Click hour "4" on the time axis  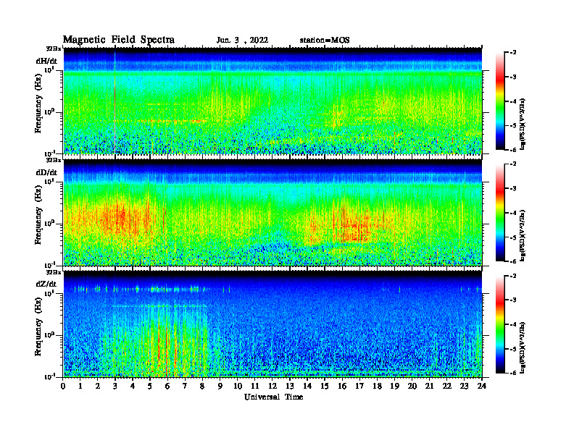[x=133, y=386]
